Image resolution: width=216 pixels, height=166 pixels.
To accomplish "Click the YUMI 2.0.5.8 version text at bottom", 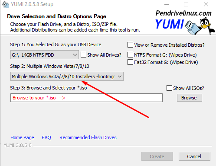I will coord(17,145).
